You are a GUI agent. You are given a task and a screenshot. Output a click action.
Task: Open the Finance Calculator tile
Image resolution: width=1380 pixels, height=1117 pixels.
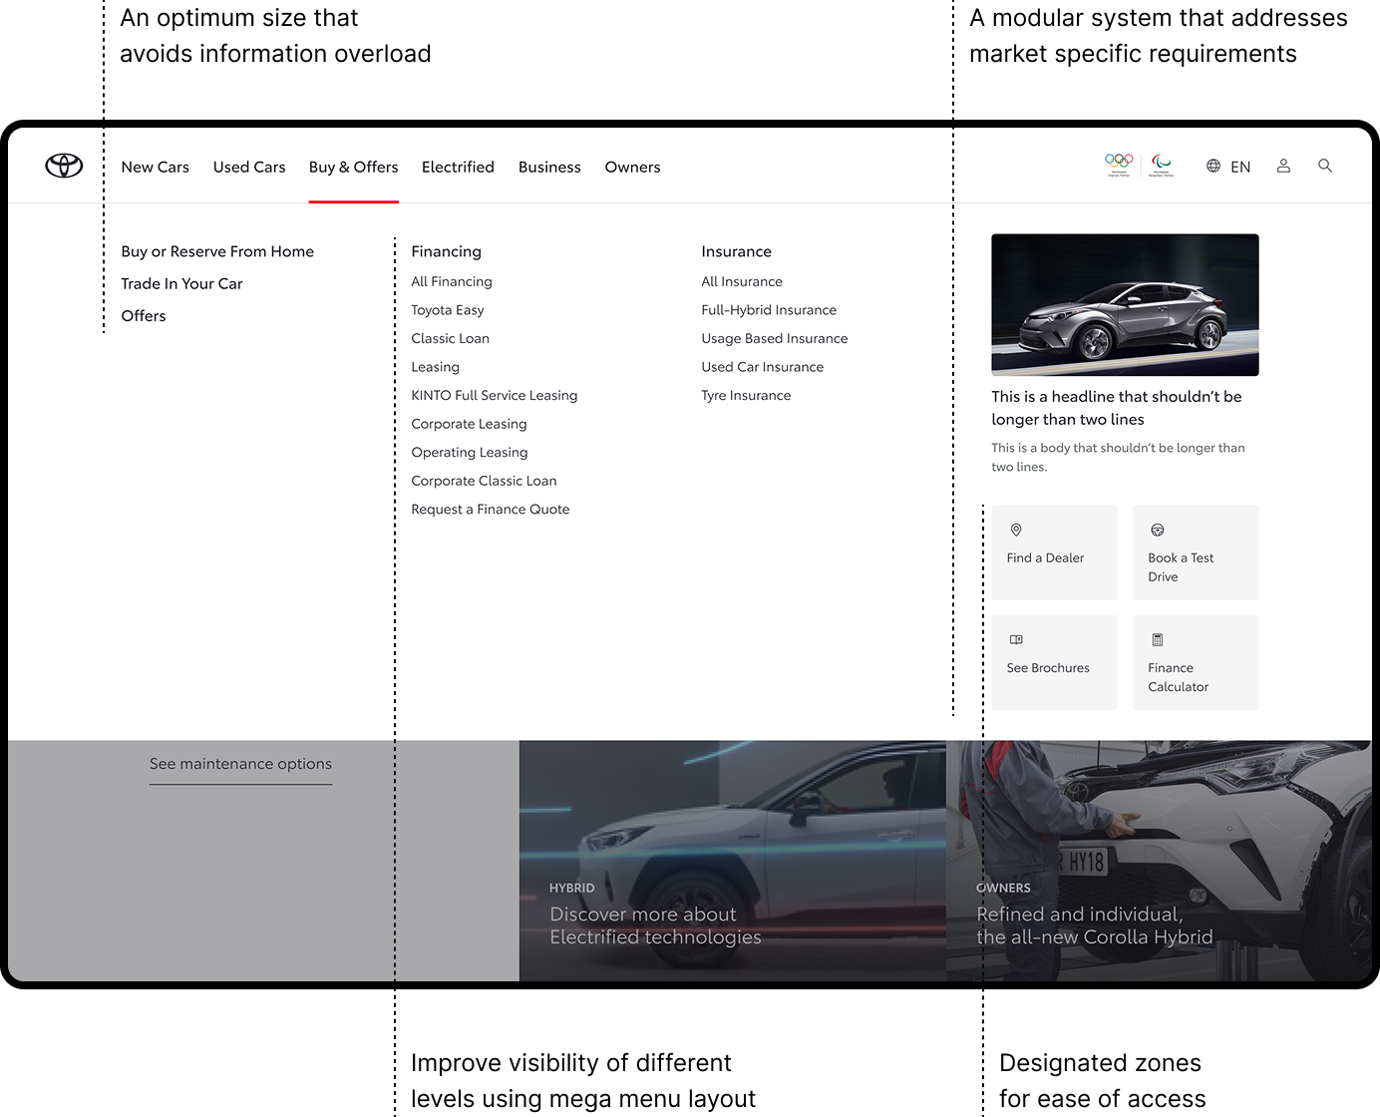pyautogui.click(x=1195, y=662)
